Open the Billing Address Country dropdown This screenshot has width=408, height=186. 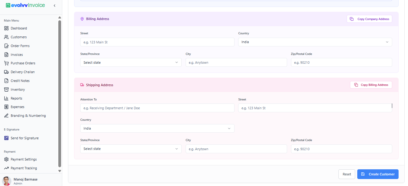tap(315, 42)
